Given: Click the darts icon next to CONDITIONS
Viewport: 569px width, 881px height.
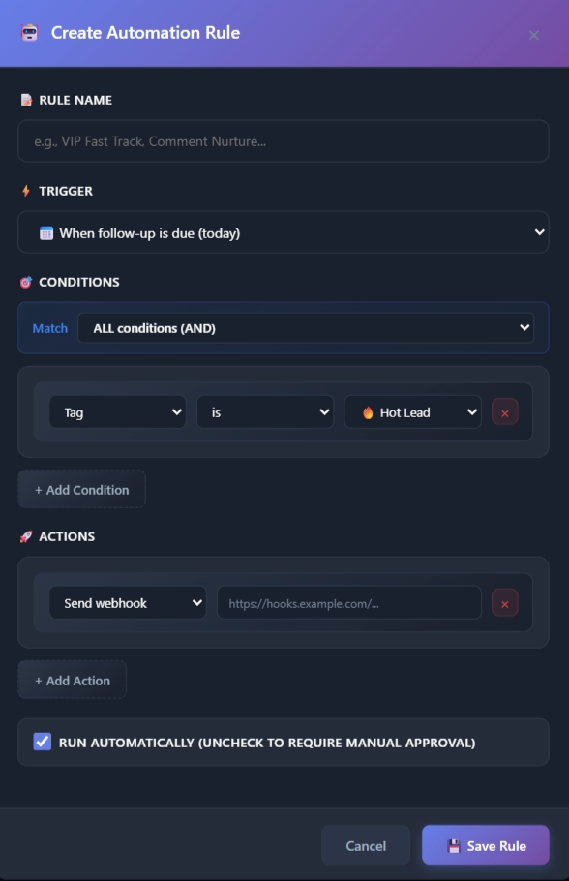Looking at the screenshot, I should point(26,282).
